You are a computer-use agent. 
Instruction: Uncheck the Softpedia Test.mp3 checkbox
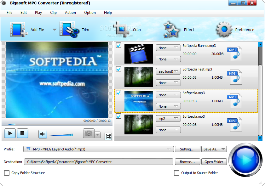pyautogui.click(x=118, y=69)
